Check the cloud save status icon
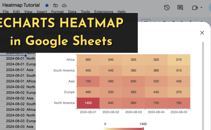The width and height of the screenshot is (211, 130). (64, 6)
